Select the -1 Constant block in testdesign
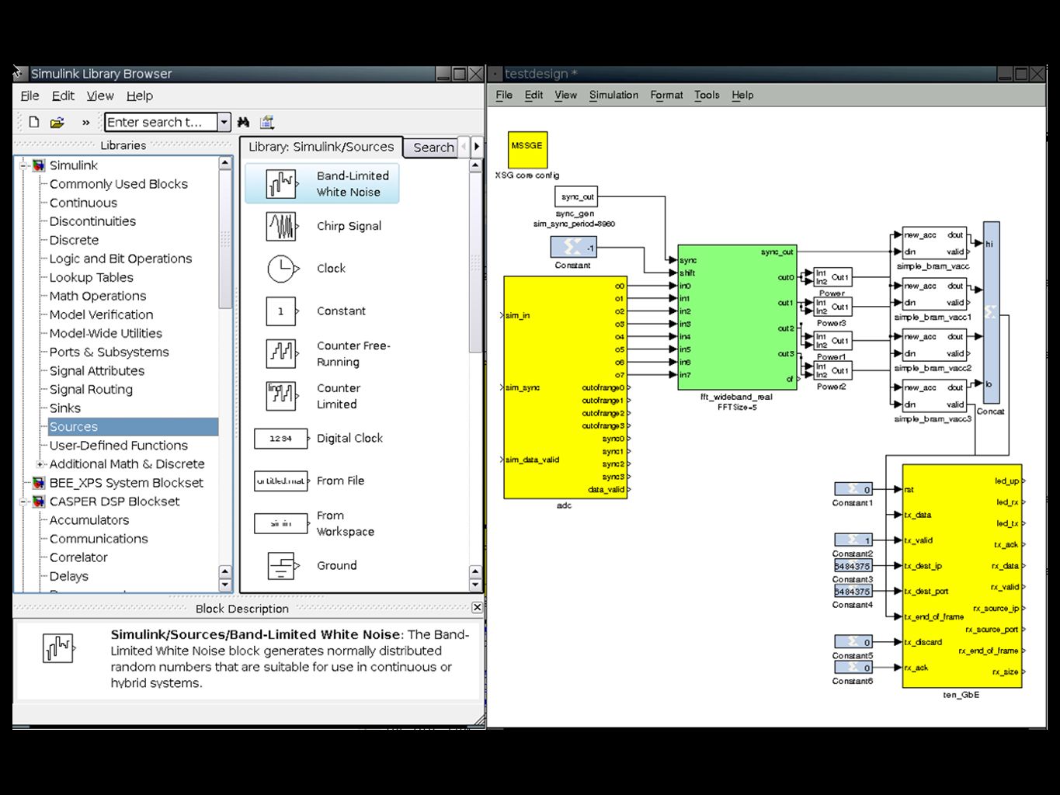The width and height of the screenshot is (1060, 795). pyautogui.click(x=573, y=248)
